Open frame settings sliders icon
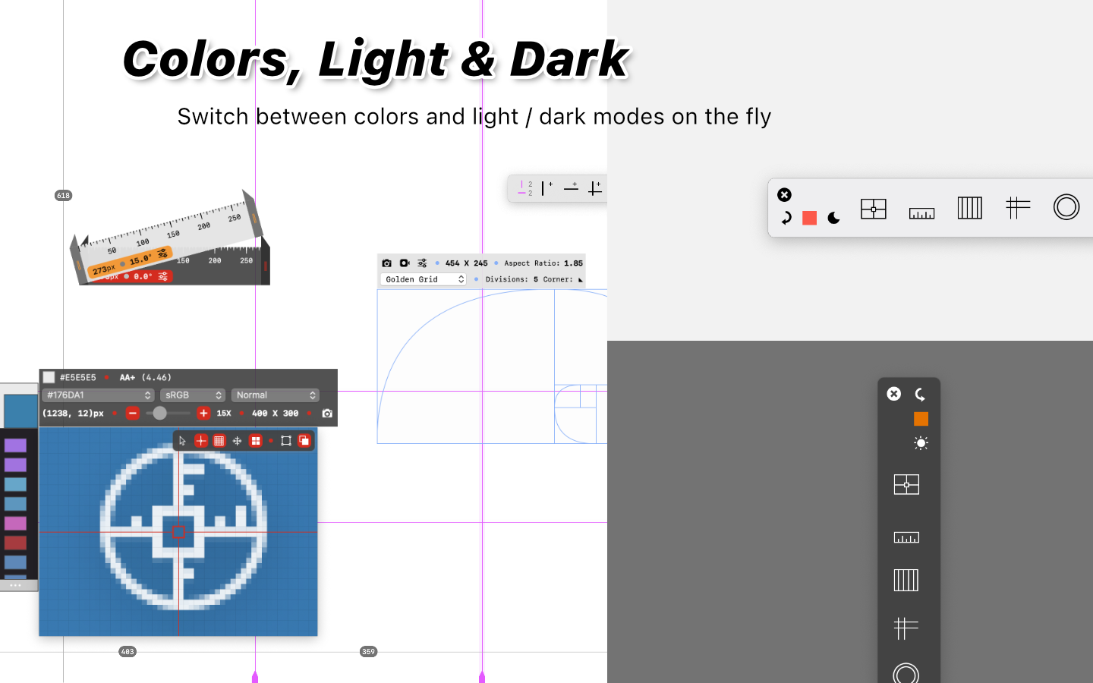Viewport: 1093px width, 683px height. pos(422,263)
